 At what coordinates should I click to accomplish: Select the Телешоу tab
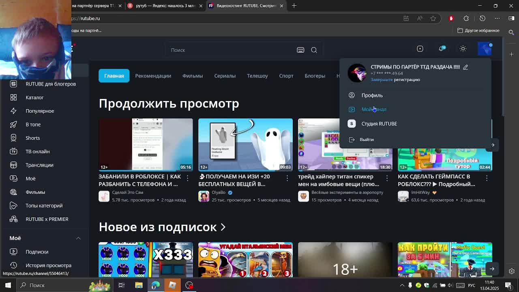[x=257, y=76]
